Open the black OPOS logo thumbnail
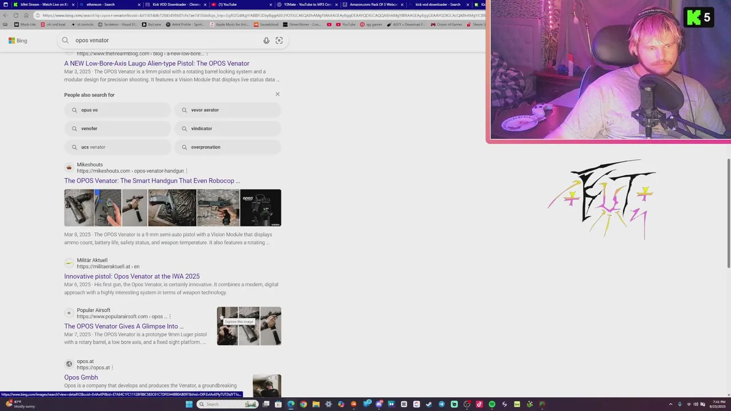This screenshot has height=411, width=731. click(260, 208)
